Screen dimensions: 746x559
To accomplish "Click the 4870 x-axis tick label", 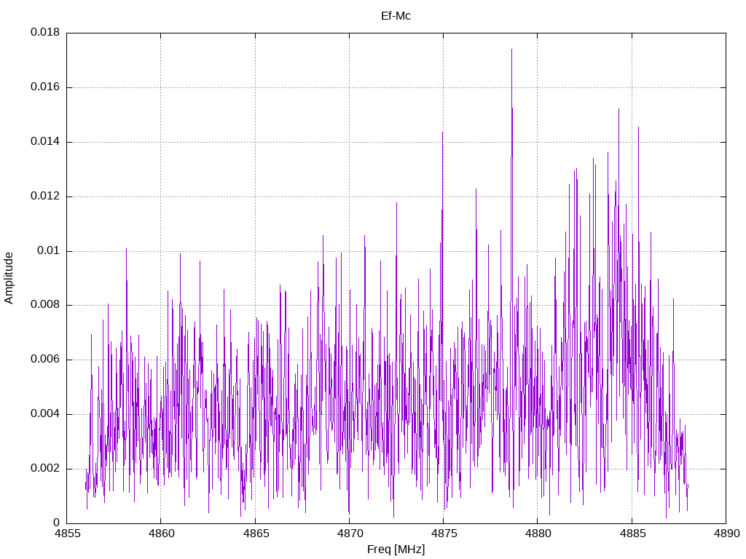I will pyautogui.click(x=350, y=534).
